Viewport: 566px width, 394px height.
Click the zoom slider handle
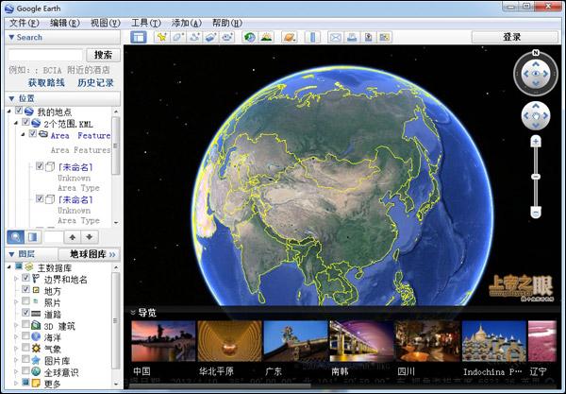click(x=536, y=177)
